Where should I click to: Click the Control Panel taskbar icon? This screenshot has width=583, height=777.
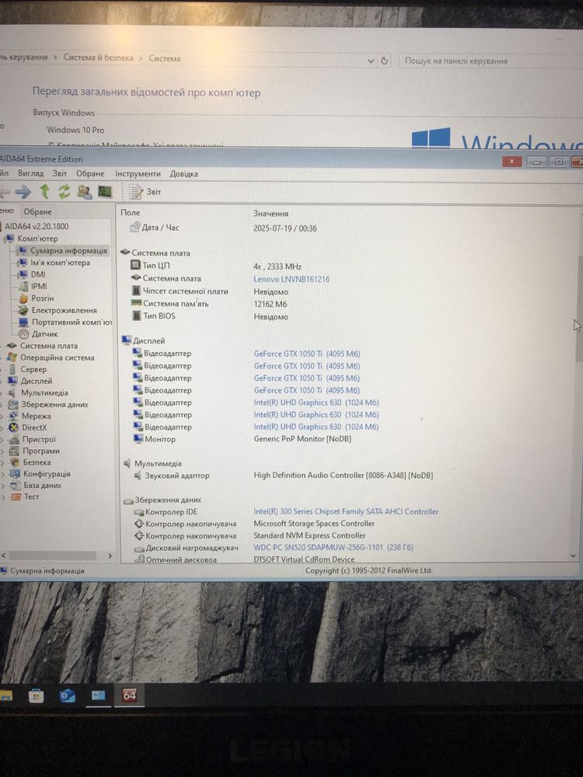point(98,695)
